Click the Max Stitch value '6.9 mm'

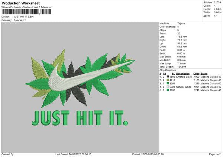click(181, 57)
